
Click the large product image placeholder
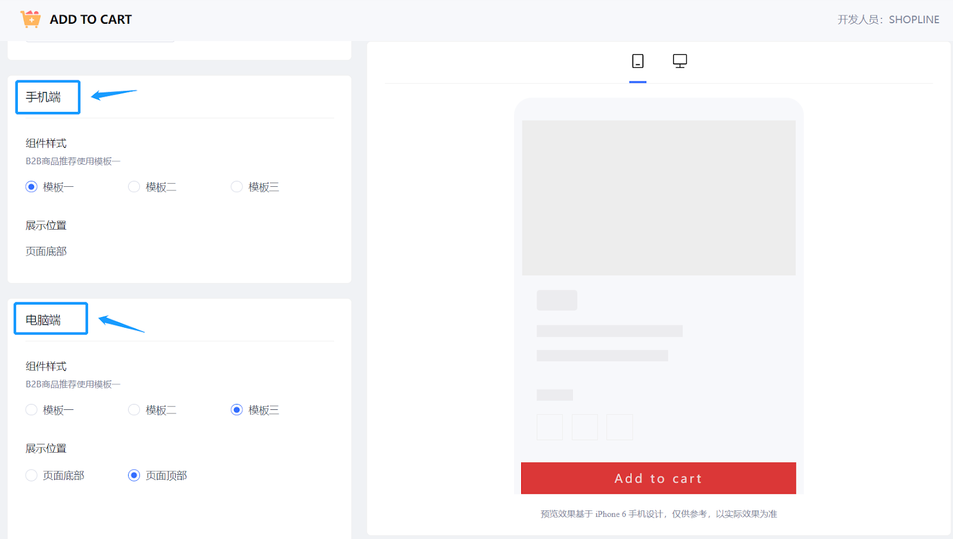pyautogui.click(x=658, y=198)
